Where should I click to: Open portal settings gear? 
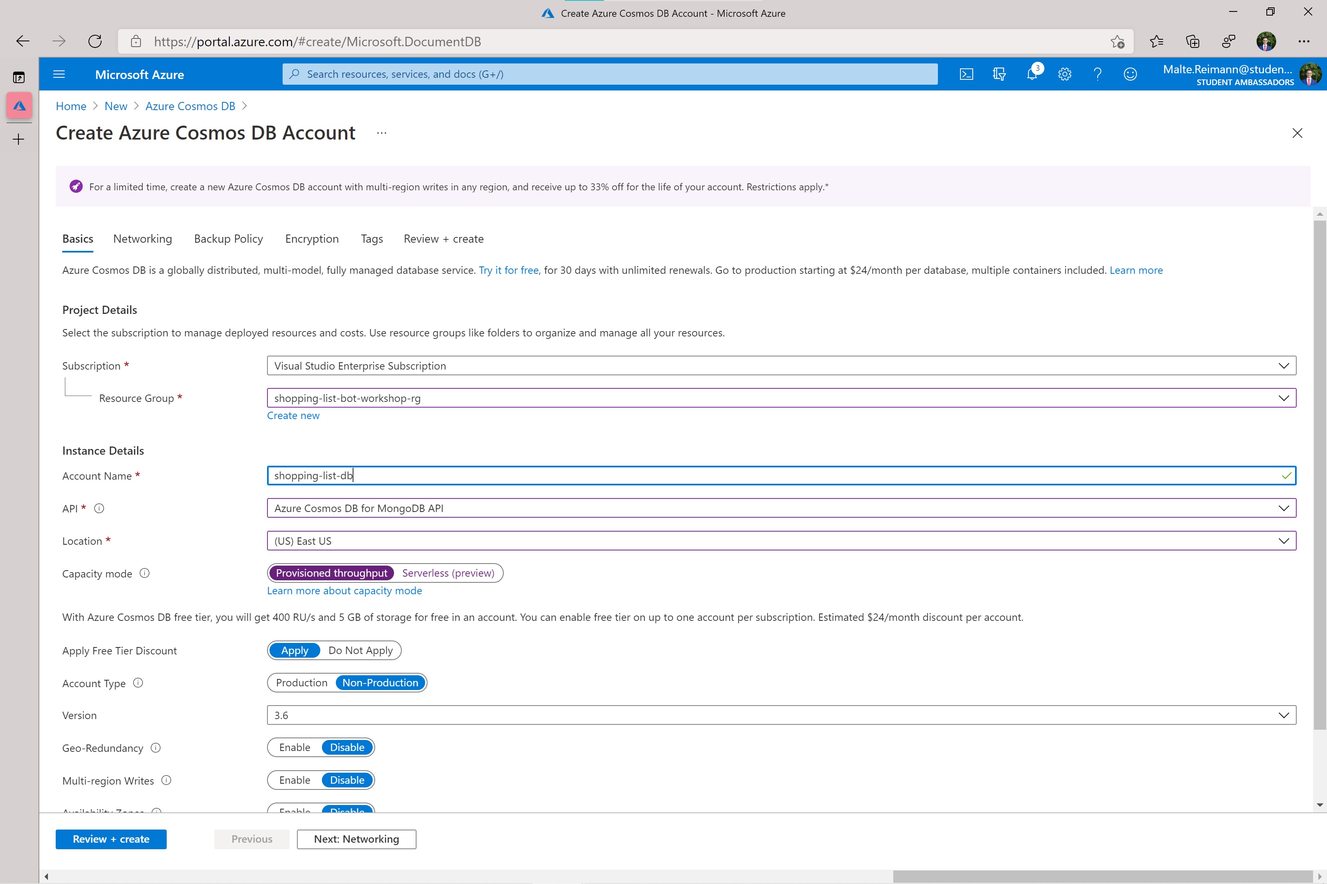(1064, 74)
